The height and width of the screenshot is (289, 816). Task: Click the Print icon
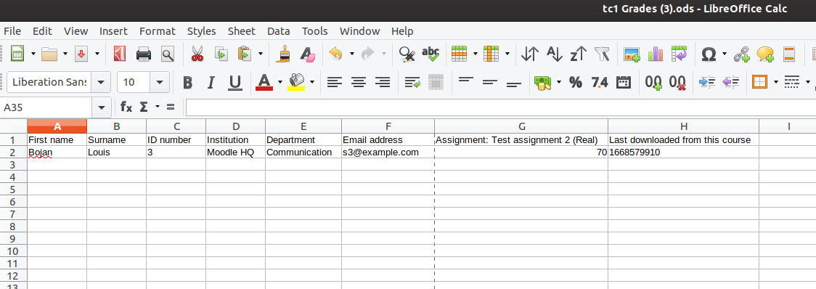coord(144,54)
